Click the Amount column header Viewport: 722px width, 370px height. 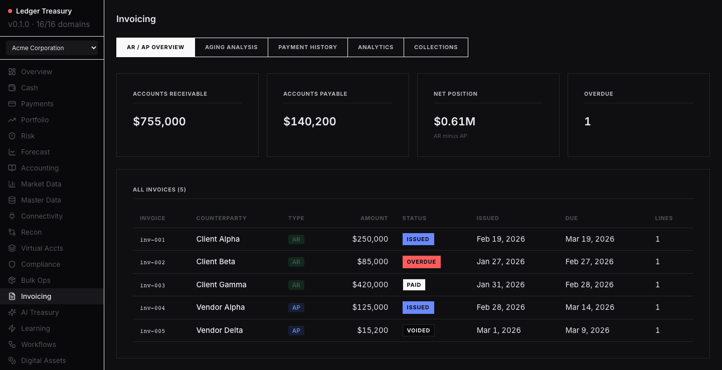tap(374, 218)
